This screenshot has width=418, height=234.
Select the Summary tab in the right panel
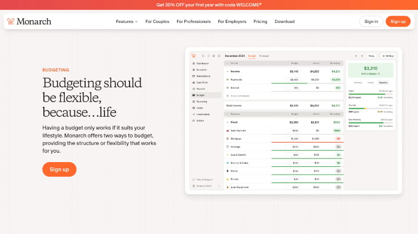pos(357,83)
